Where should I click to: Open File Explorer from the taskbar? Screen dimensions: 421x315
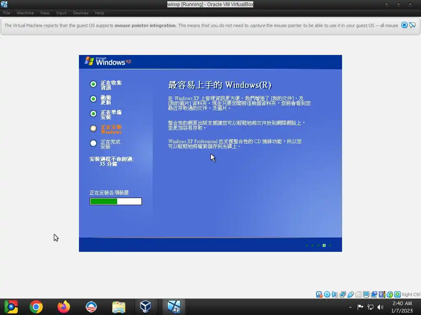coord(119,307)
